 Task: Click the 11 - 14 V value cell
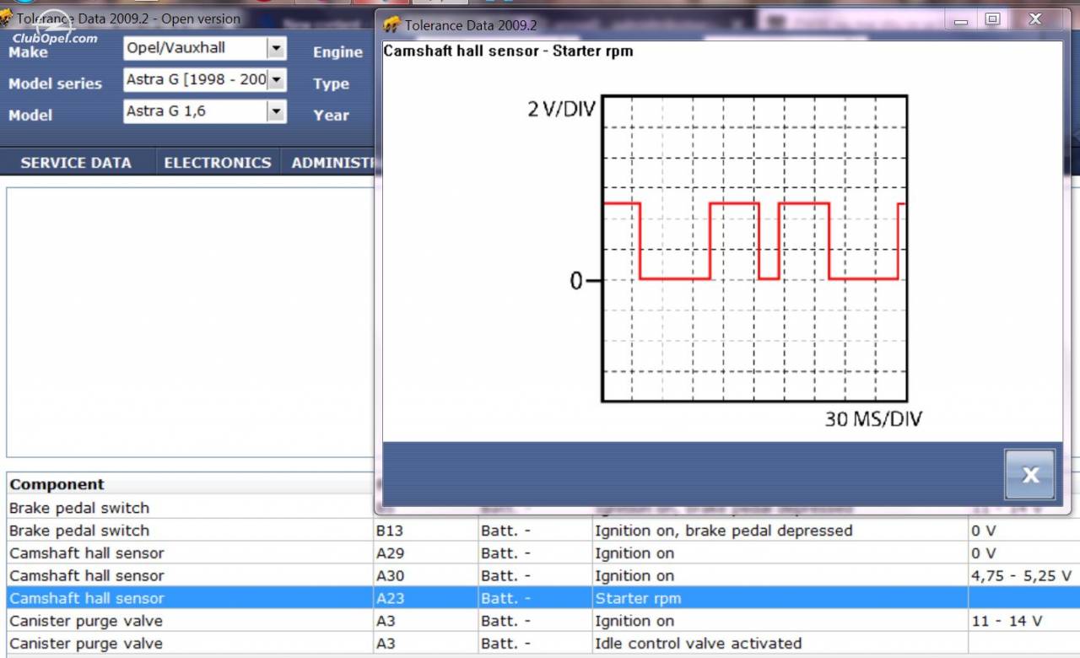tap(1023, 621)
